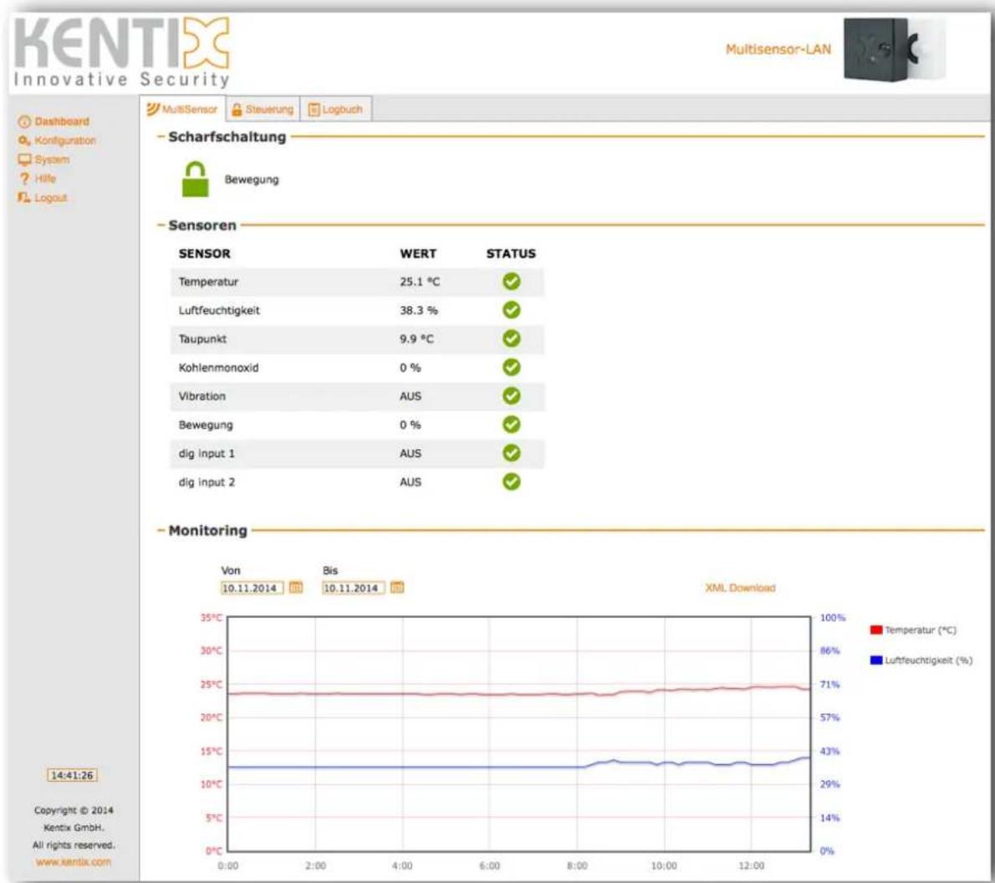Click the Vibration status check icon

(512, 396)
